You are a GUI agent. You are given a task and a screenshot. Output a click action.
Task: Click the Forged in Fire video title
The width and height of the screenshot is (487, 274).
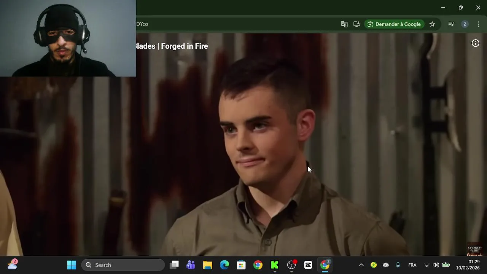point(172,46)
